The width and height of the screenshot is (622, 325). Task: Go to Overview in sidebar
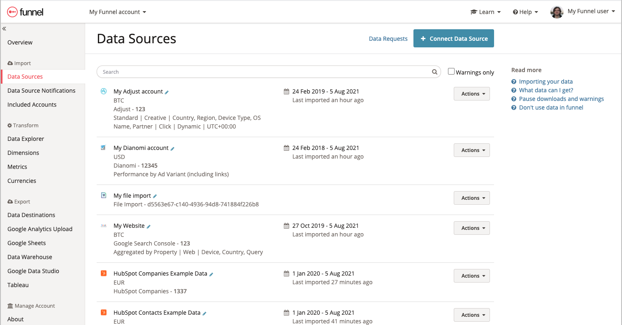pos(20,42)
